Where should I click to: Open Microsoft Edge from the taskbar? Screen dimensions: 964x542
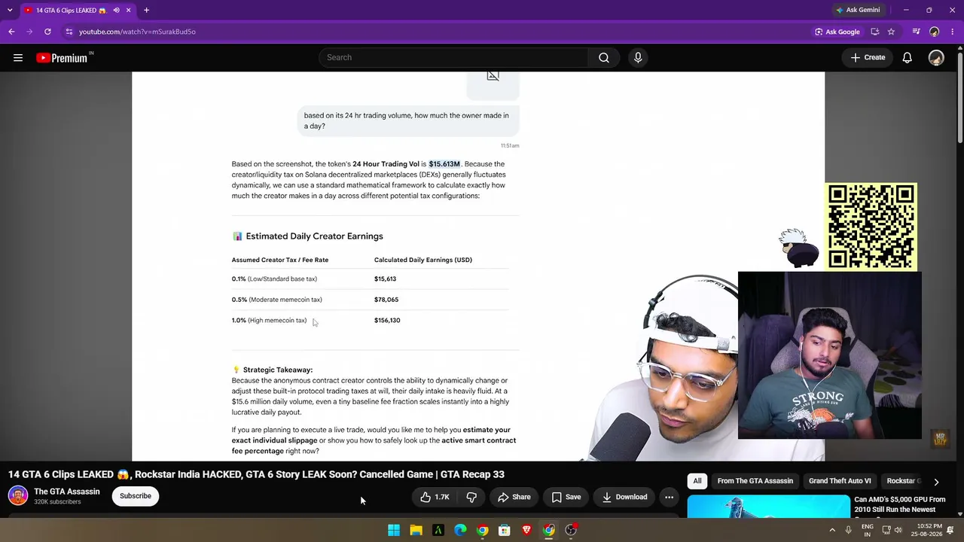point(460,530)
